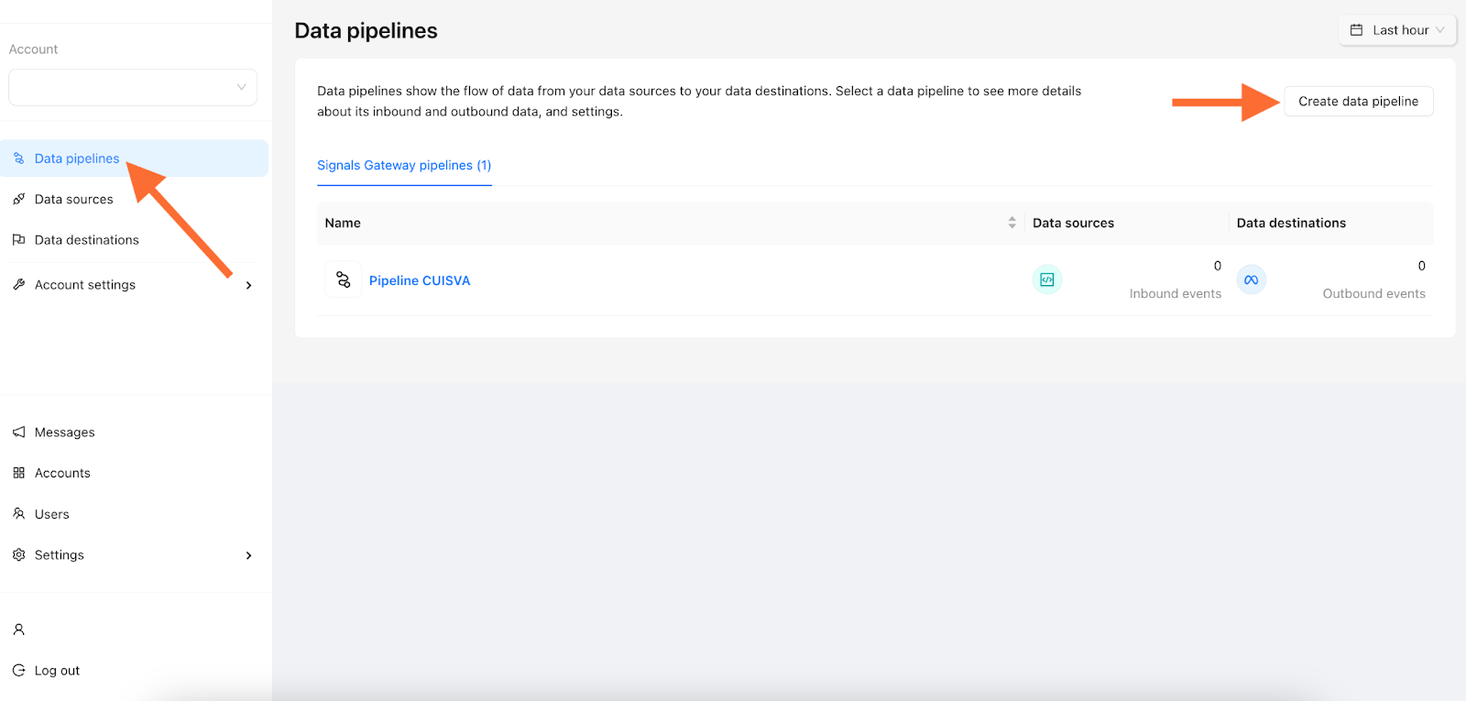Expand the Settings submenu chevron

tap(249, 555)
